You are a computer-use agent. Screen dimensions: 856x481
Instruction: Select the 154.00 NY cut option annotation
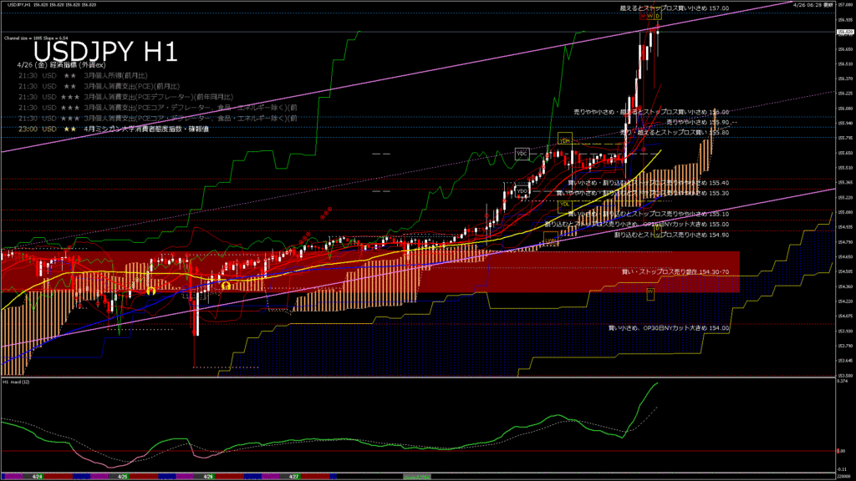click(668, 328)
